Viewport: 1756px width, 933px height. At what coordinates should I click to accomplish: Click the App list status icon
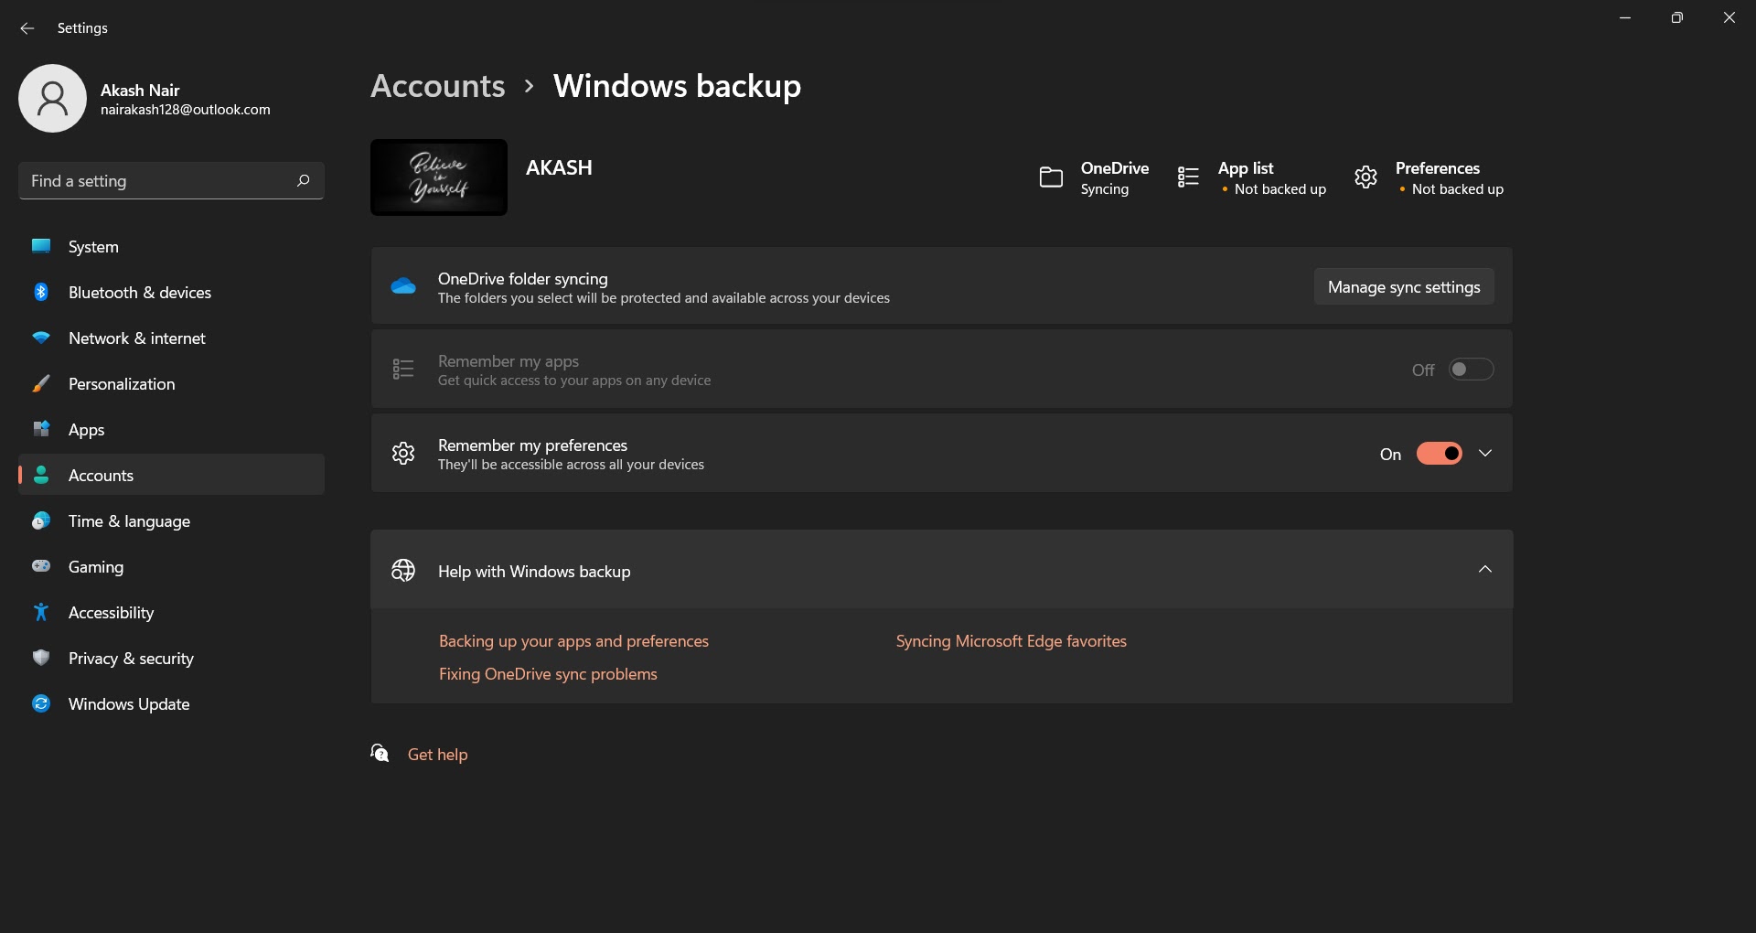click(x=1188, y=177)
